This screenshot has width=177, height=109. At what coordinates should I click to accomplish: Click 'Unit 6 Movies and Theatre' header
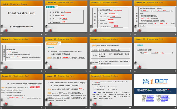click(13, 4)
